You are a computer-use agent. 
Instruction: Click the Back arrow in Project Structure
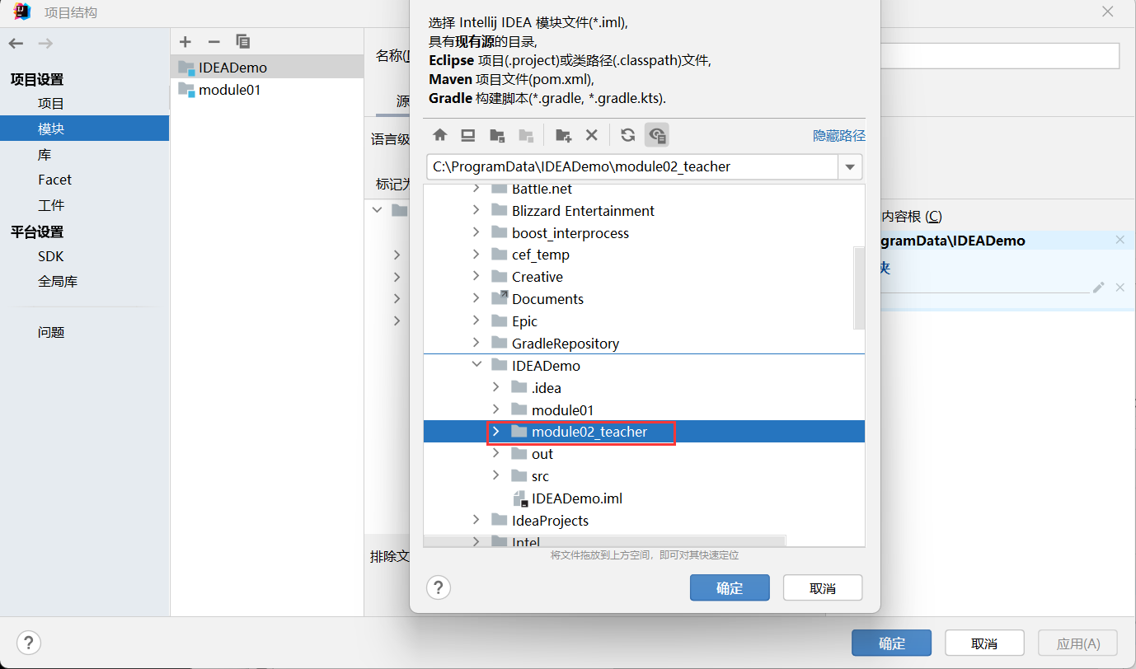pyautogui.click(x=16, y=44)
